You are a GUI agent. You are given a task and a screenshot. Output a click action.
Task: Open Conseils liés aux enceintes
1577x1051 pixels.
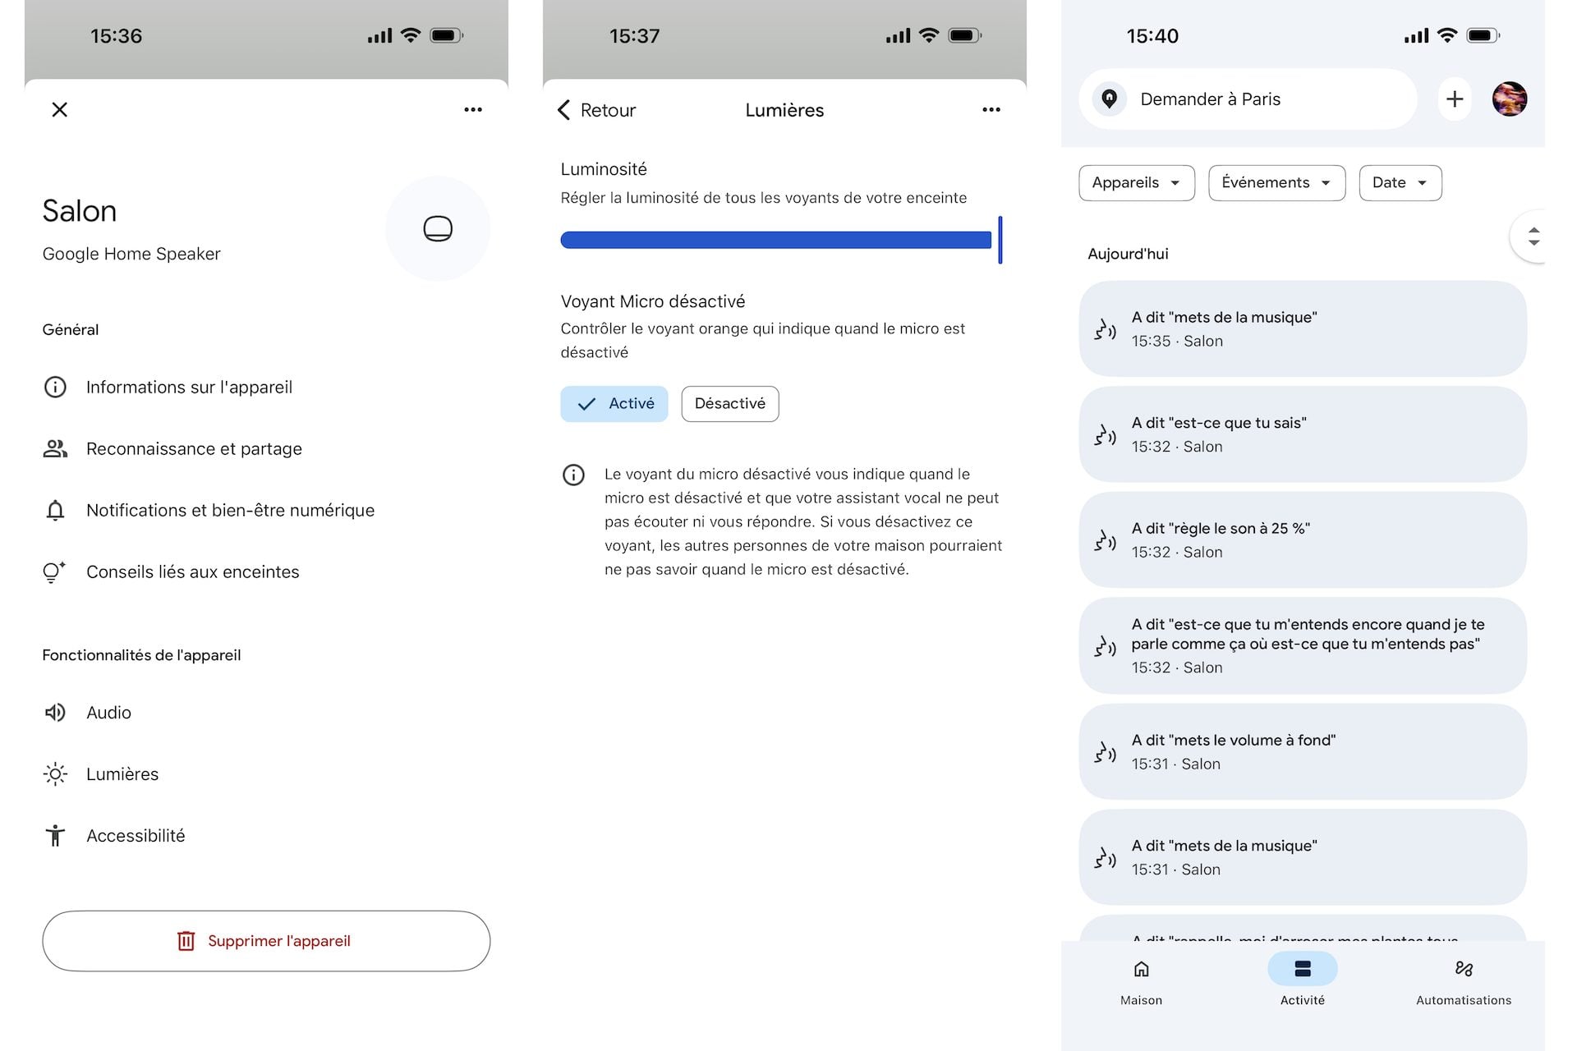point(266,571)
